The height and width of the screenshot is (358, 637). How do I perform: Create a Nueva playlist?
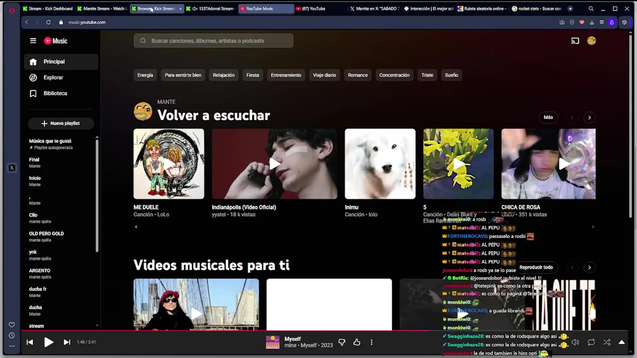pyautogui.click(x=61, y=123)
